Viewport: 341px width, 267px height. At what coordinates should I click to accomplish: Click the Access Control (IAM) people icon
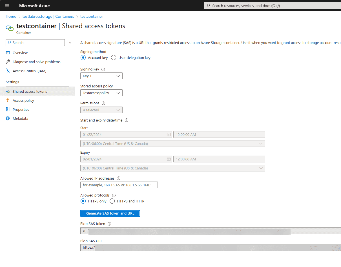8,71
